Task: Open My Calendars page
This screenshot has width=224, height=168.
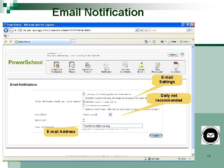Action: [x=176, y=67]
